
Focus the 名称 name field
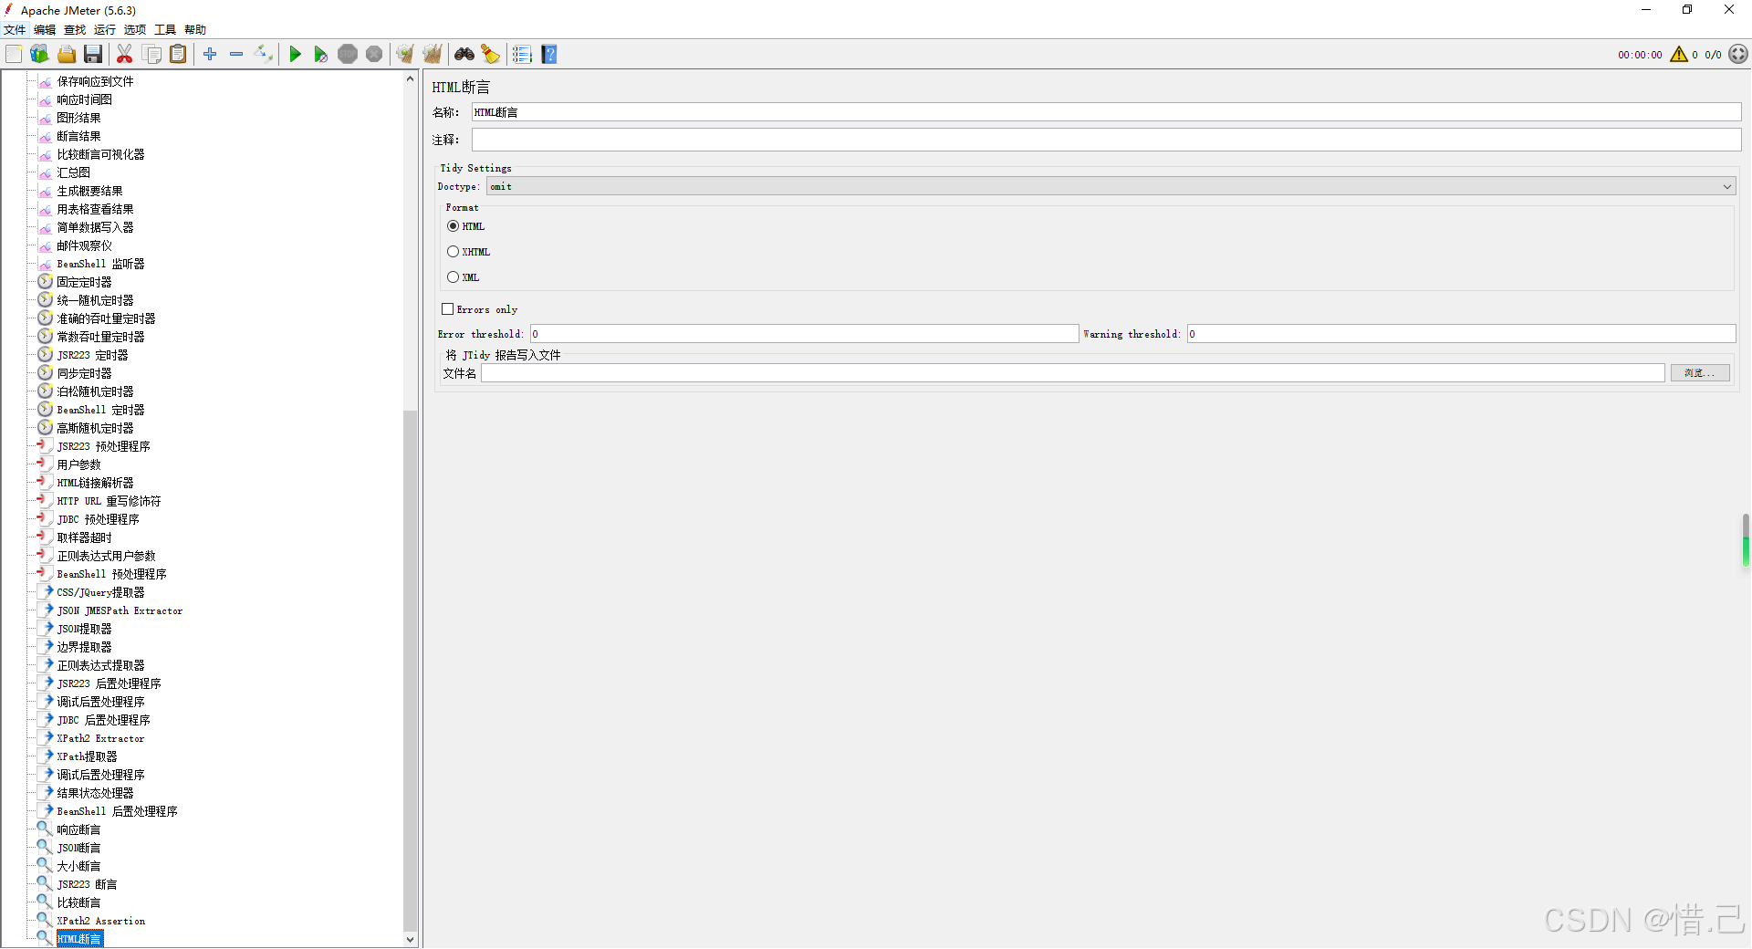point(1106,112)
